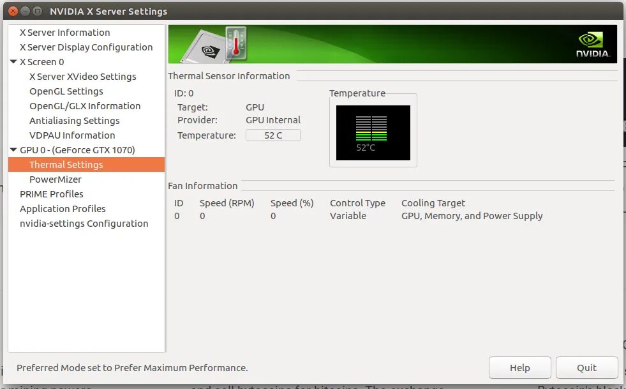Minimize the NVIDIA X Server Settings window

click(x=25, y=11)
